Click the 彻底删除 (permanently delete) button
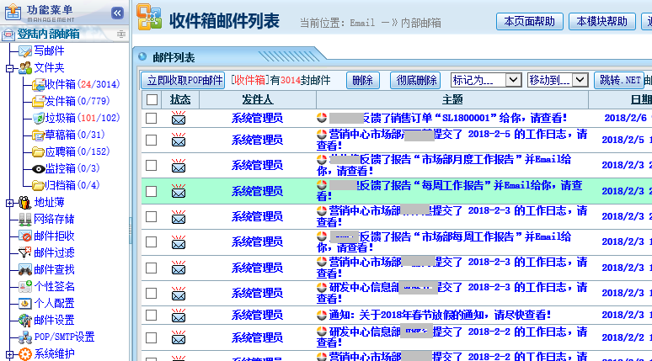The height and width of the screenshot is (361, 652). click(x=415, y=80)
